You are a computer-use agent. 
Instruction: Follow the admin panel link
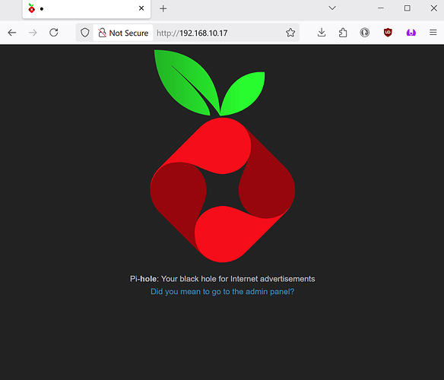[222, 292]
